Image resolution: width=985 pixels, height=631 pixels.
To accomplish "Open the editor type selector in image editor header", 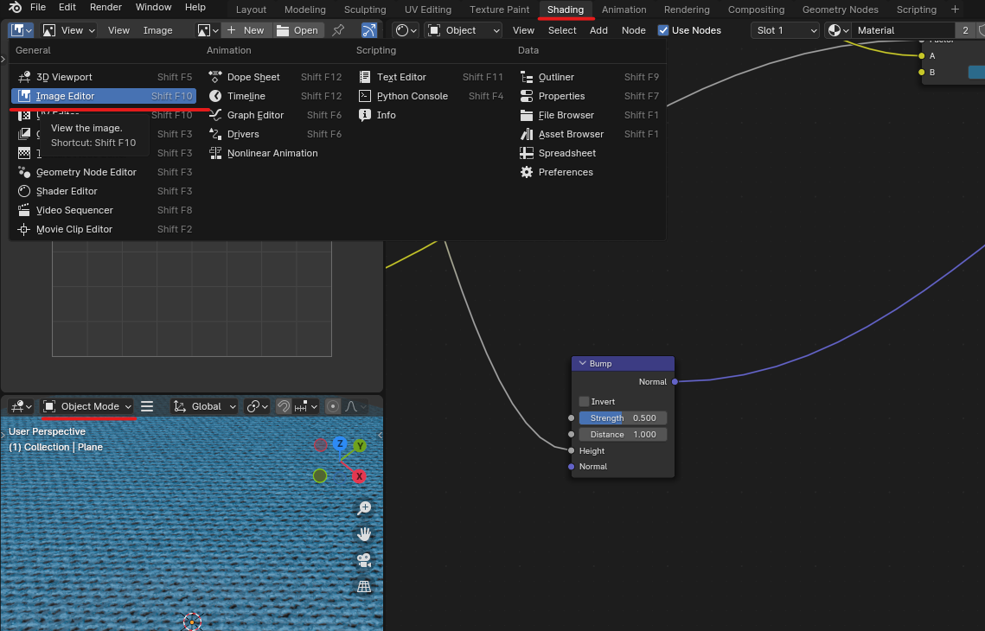I will pyautogui.click(x=22, y=30).
